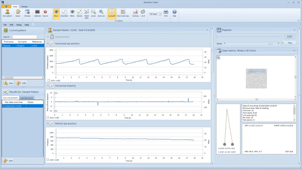Select the Blinks view icon
Viewport: 302px width, 170px height.
click(x=72, y=13)
